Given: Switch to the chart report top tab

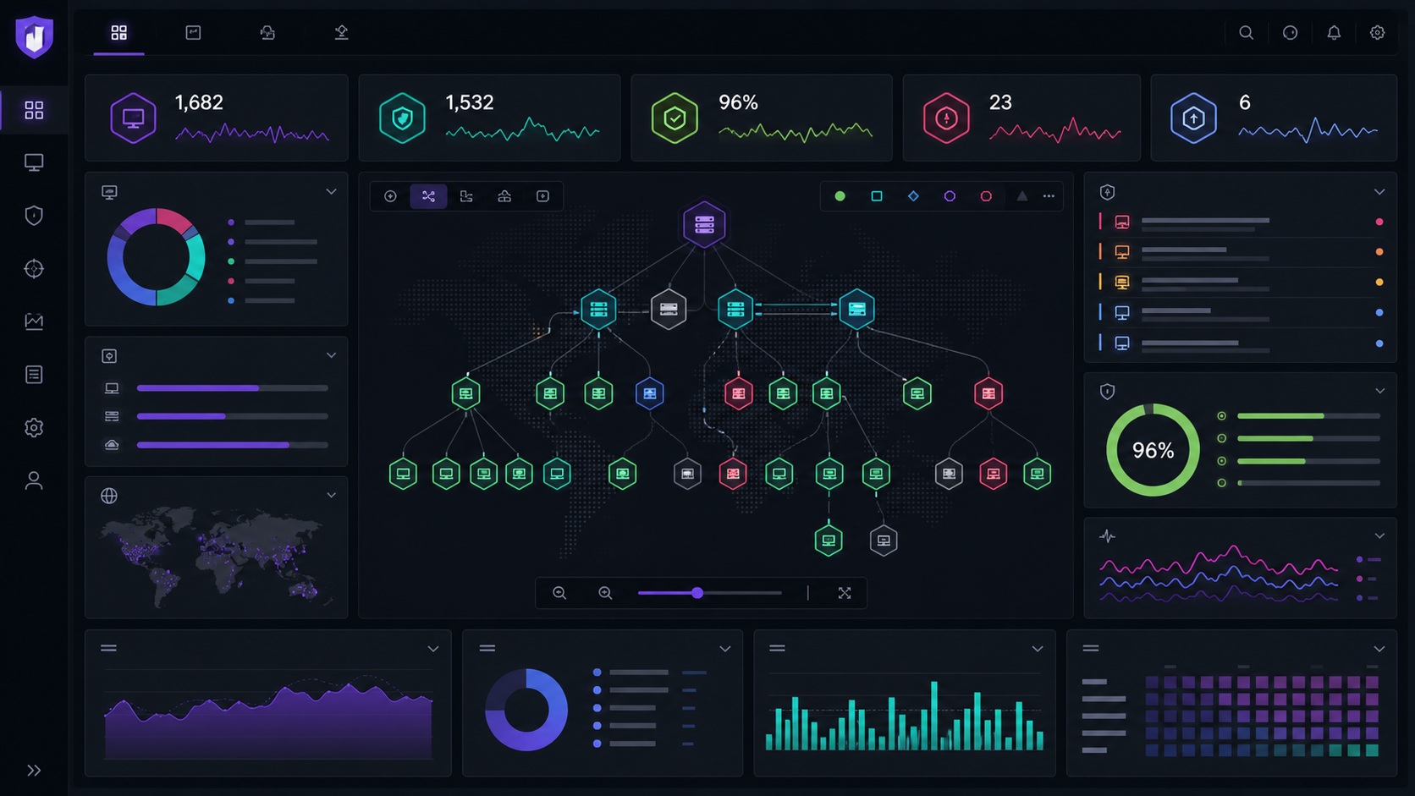Looking at the screenshot, I should 193,32.
